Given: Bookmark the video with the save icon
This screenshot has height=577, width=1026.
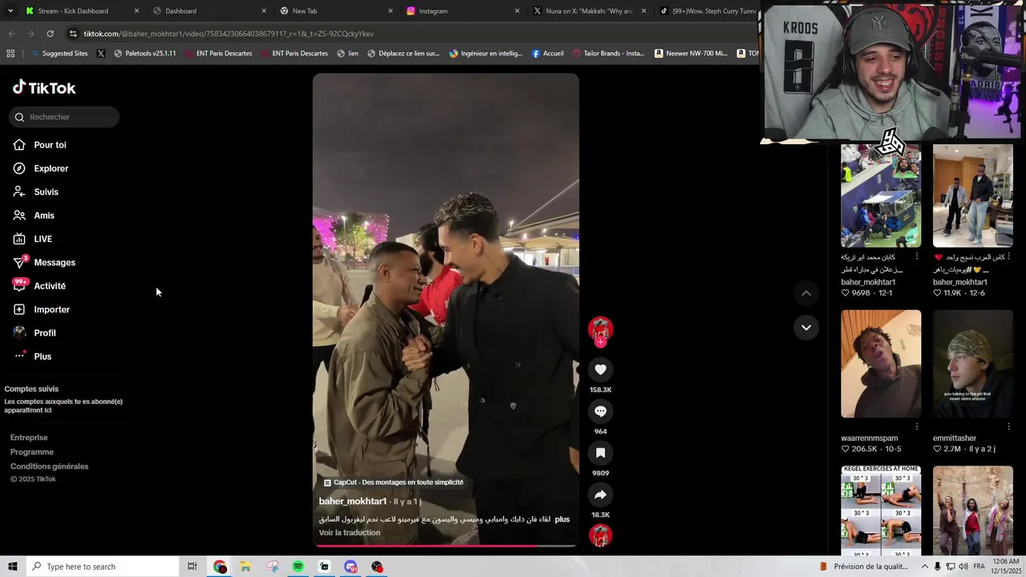Looking at the screenshot, I should [600, 453].
